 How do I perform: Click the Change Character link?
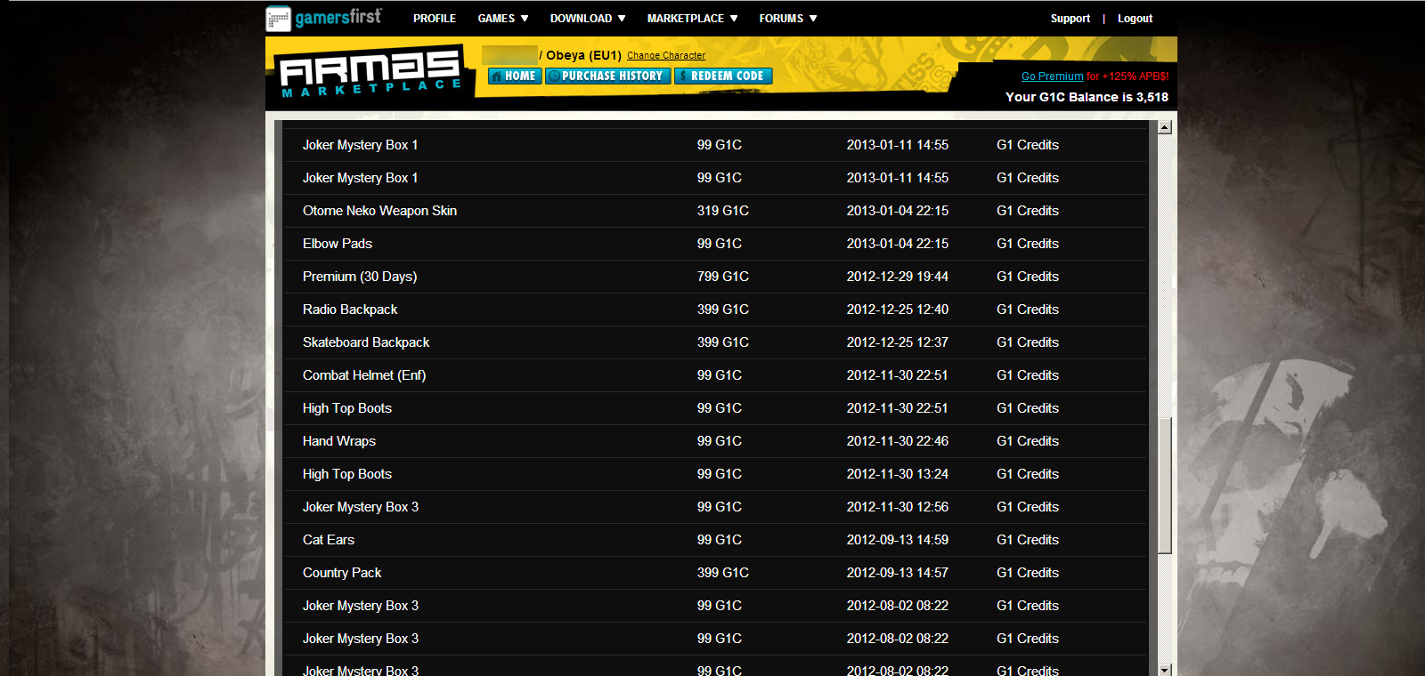(x=665, y=55)
